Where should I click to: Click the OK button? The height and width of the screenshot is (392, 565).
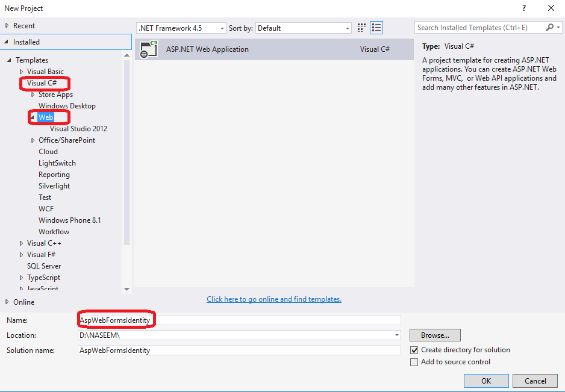click(x=486, y=381)
